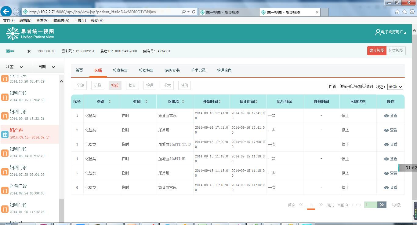The width and height of the screenshot is (417, 225).
Task: Expand the 科室 department filter dropdown
Action: pos(15,67)
